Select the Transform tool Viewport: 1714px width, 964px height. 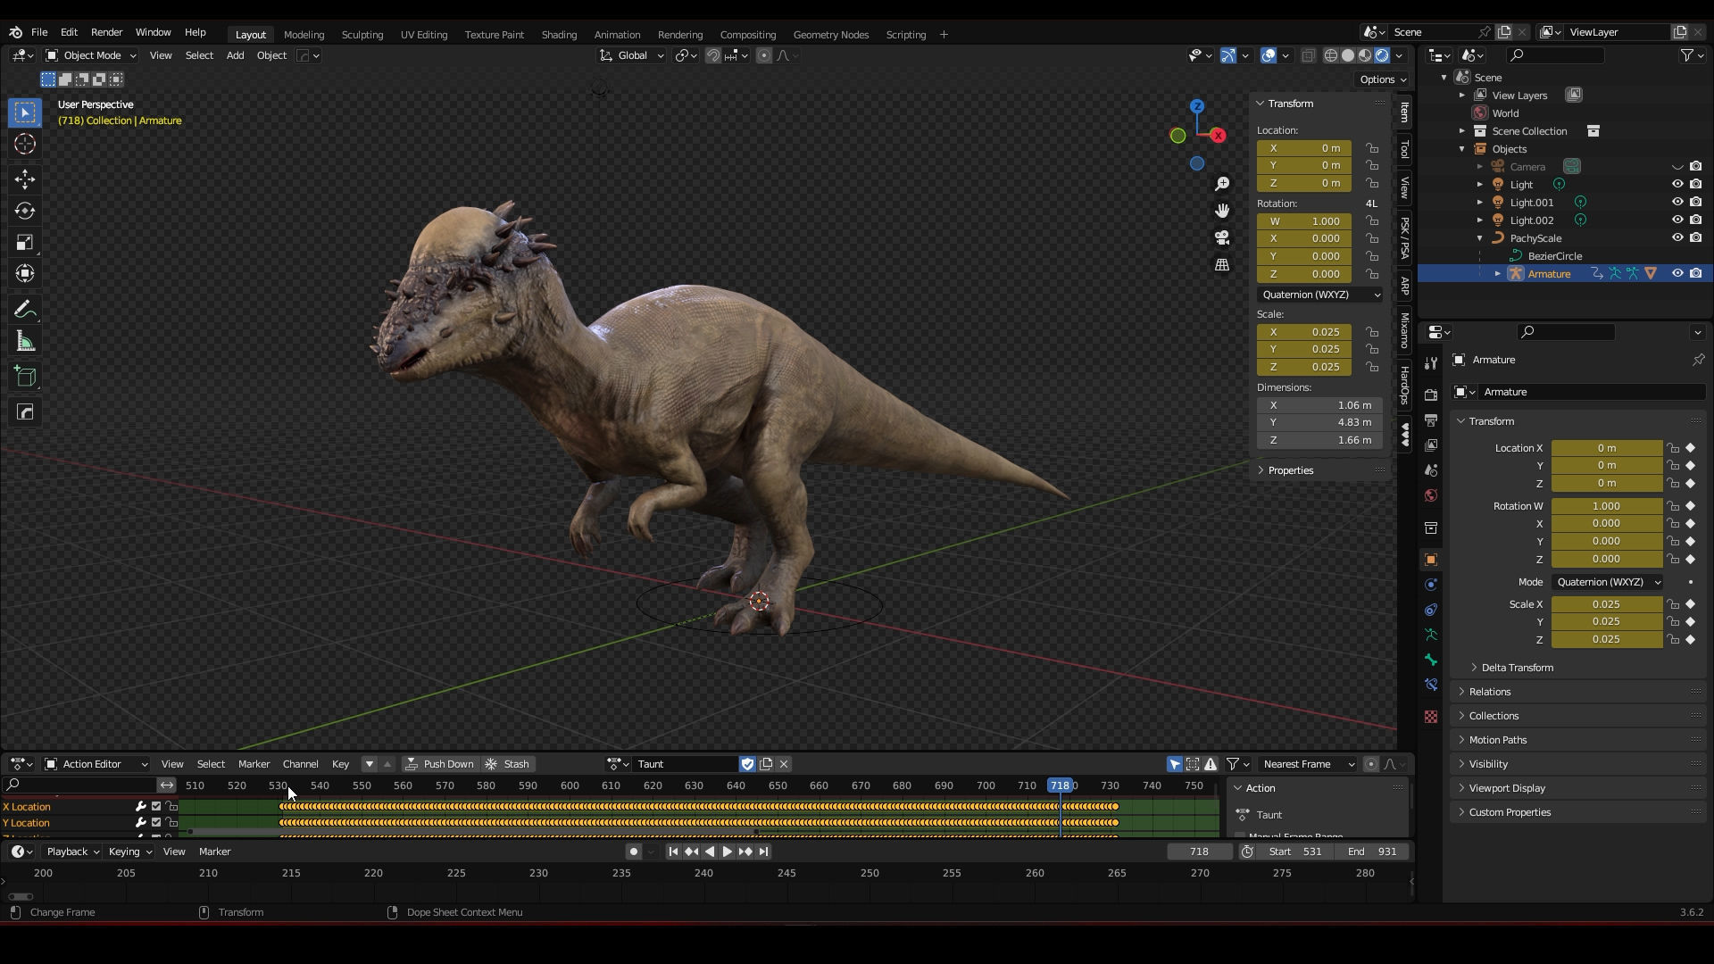click(25, 273)
